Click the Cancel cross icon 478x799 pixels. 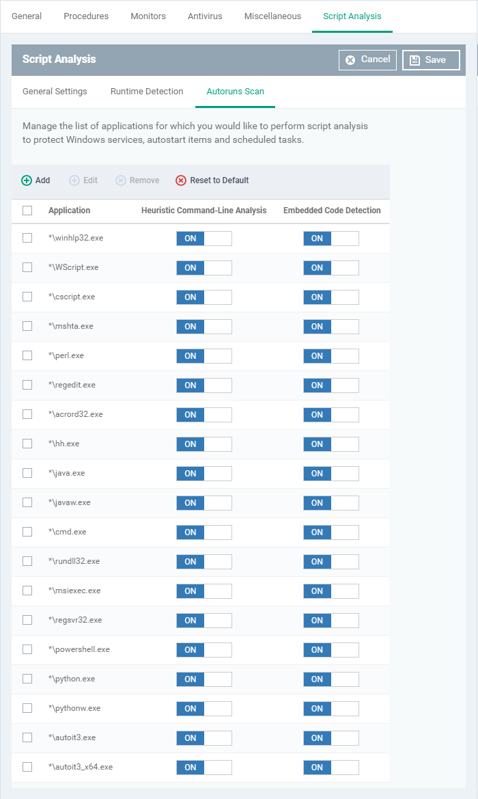click(350, 60)
